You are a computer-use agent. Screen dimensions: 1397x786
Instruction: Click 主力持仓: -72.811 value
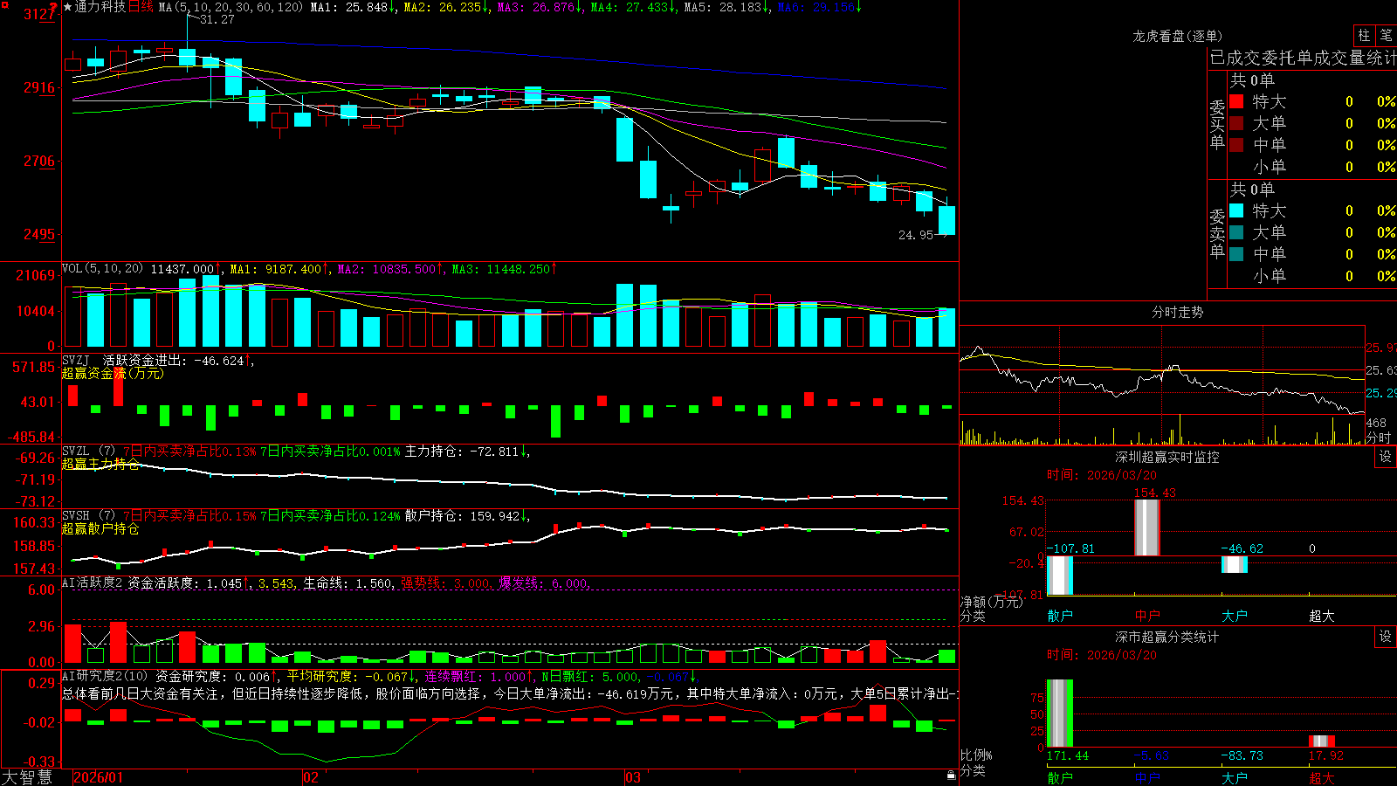465,452
